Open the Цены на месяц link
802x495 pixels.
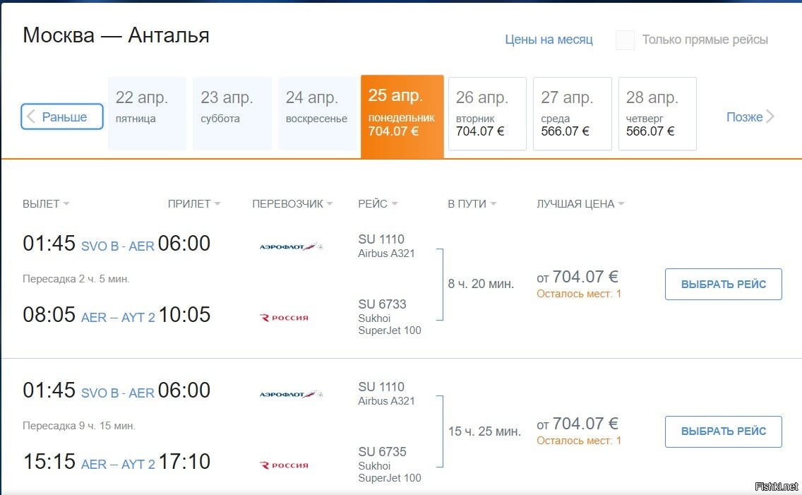point(549,40)
